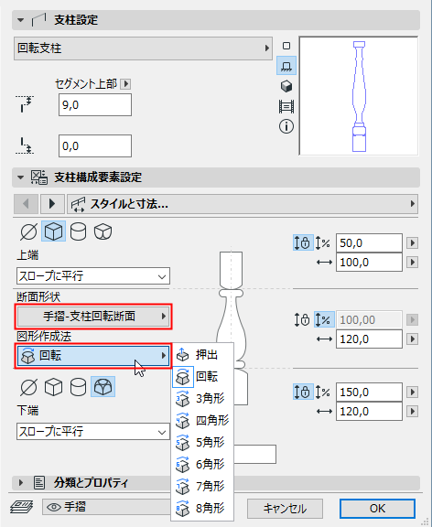Collapse the 支柱設定 panel

[20, 20]
